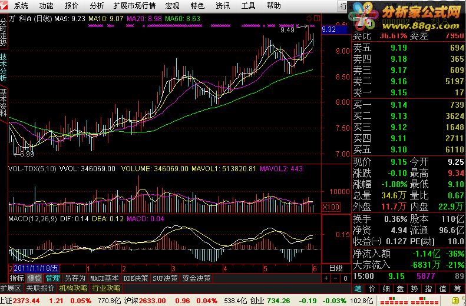Select the 资金决策 template tab
The height and width of the screenshot is (306, 466).
coord(196,278)
